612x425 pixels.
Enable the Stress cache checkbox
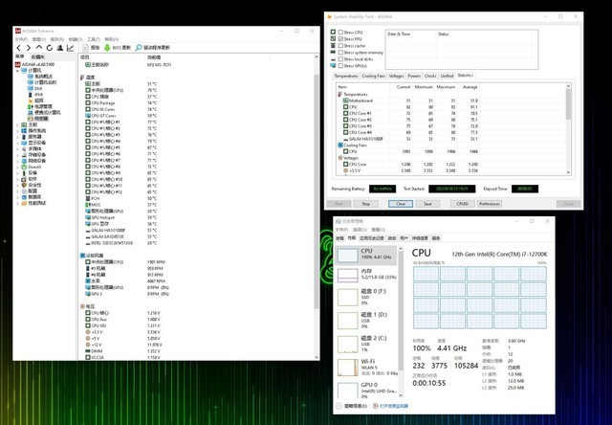[340, 45]
